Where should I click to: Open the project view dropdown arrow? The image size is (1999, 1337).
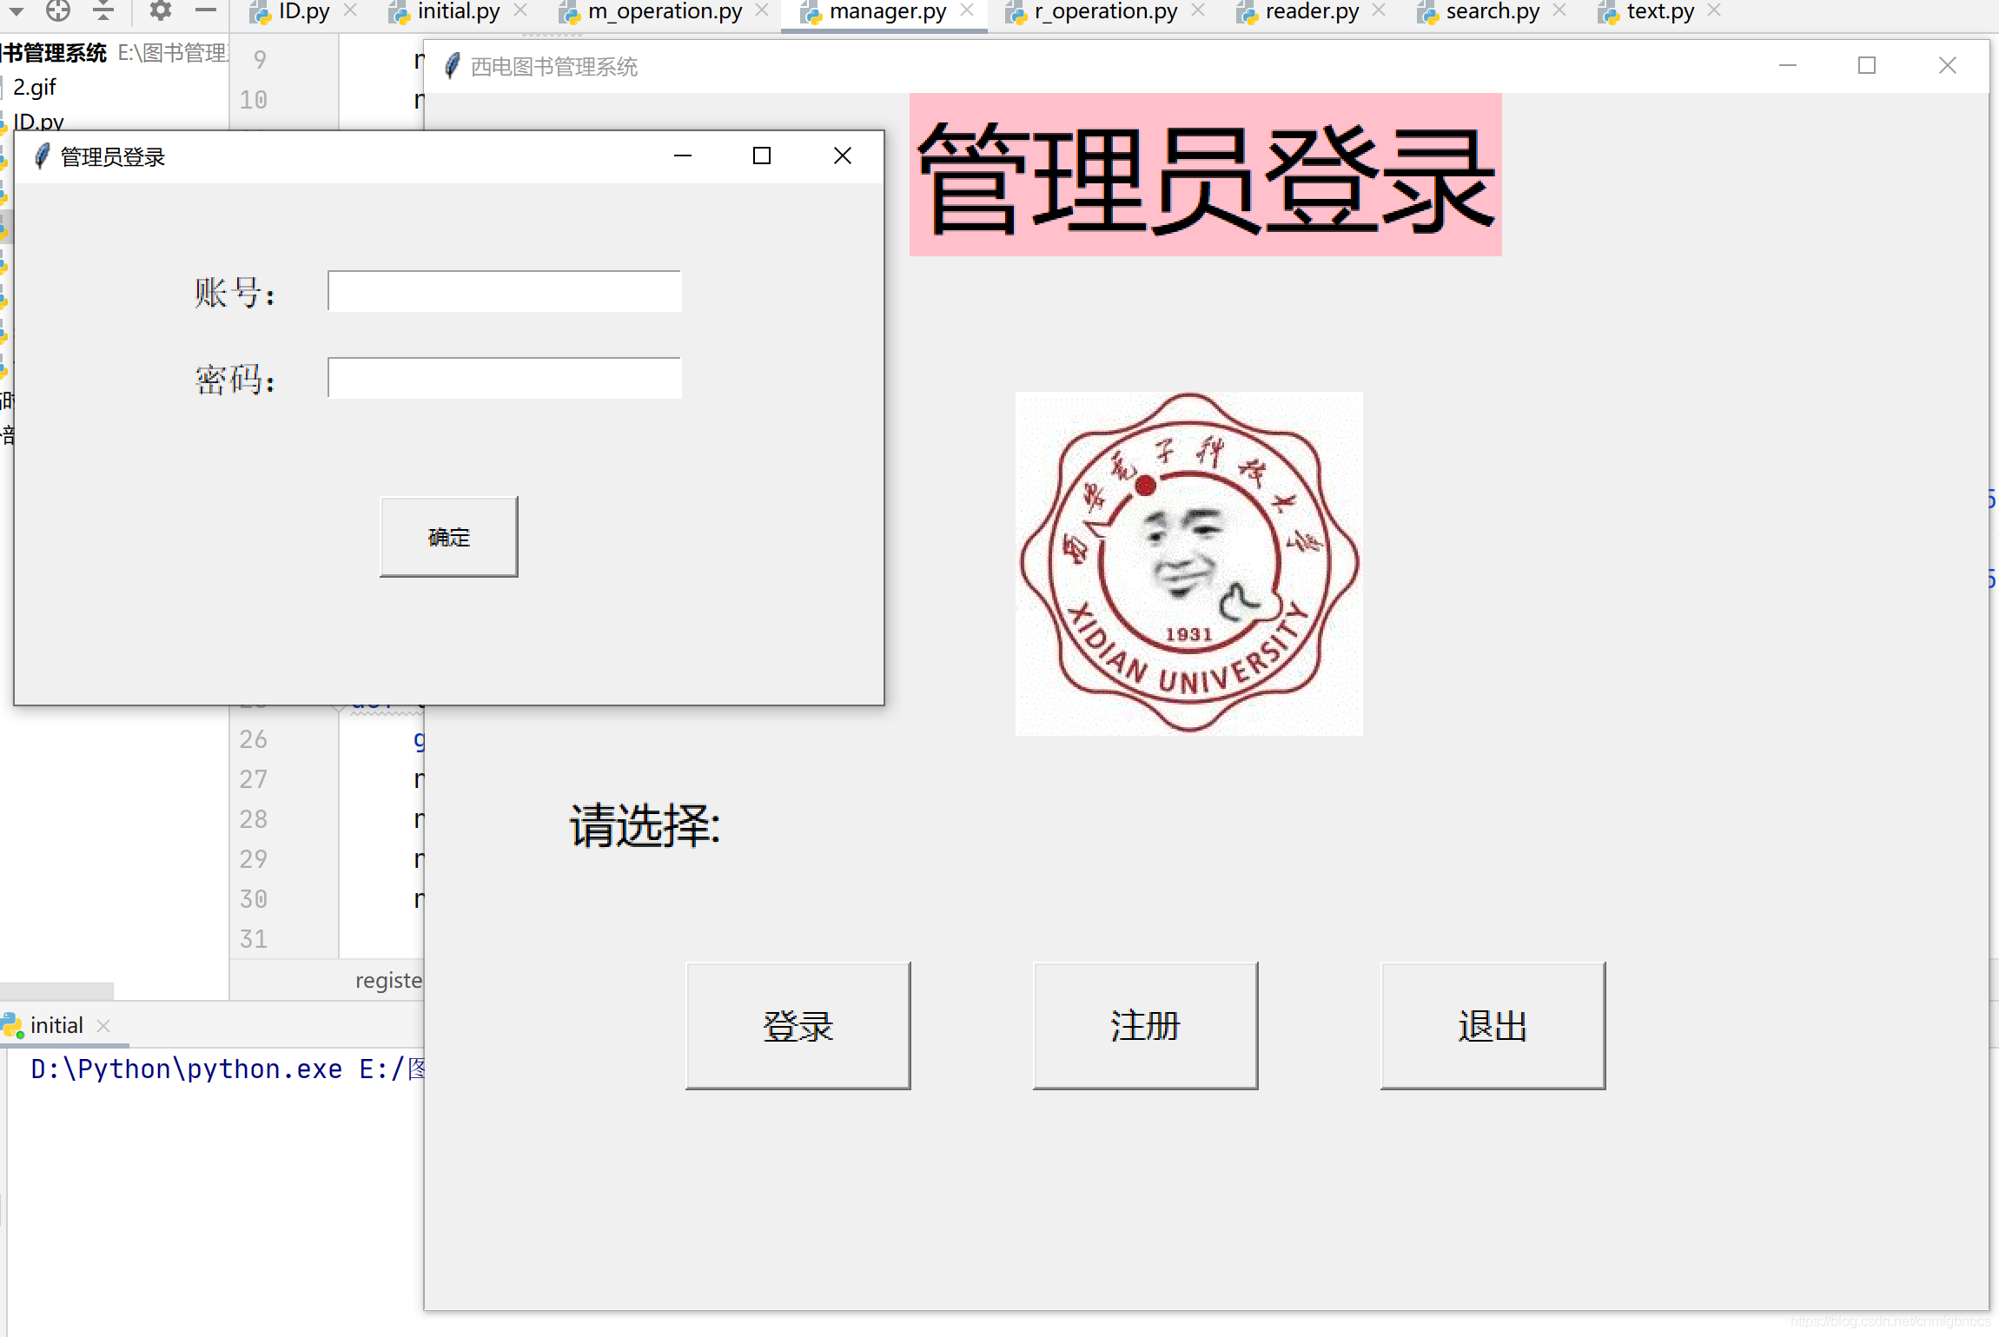tap(17, 12)
